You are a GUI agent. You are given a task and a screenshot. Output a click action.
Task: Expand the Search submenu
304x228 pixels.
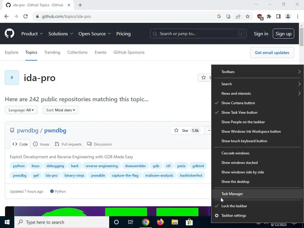pos(257,84)
